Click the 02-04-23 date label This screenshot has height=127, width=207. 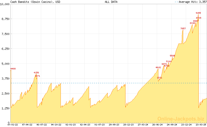85,125
